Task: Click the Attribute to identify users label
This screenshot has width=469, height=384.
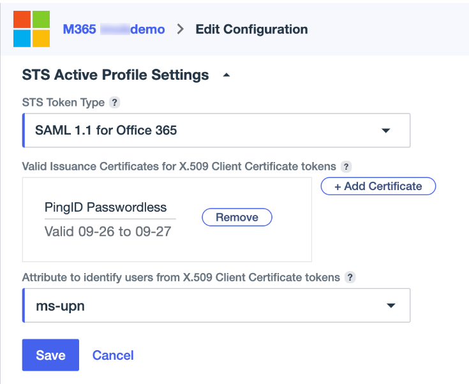Action: [181, 277]
